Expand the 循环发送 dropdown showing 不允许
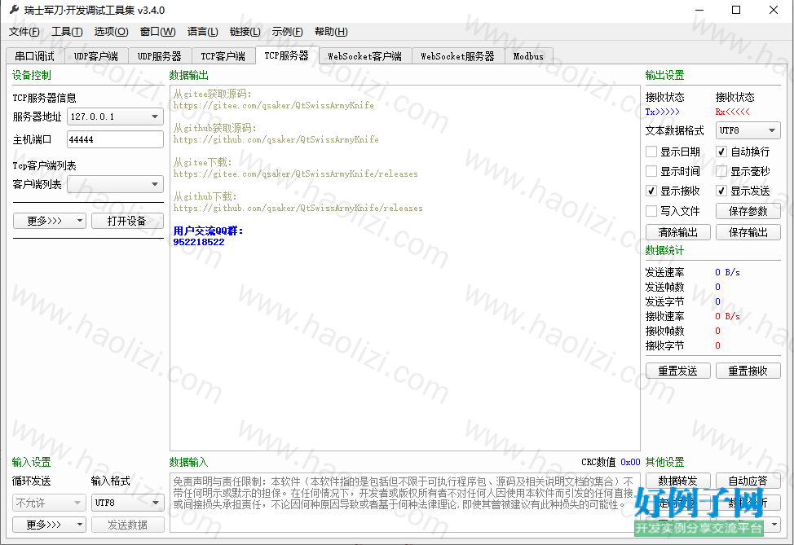This screenshot has width=794, height=545. tap(49, 503)
